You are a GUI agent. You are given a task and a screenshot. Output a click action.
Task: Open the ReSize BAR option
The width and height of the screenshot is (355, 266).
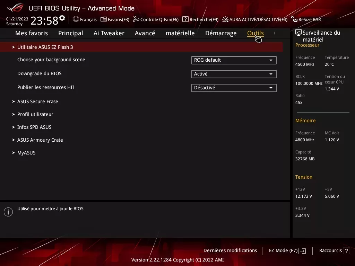[x=306, y=19]
